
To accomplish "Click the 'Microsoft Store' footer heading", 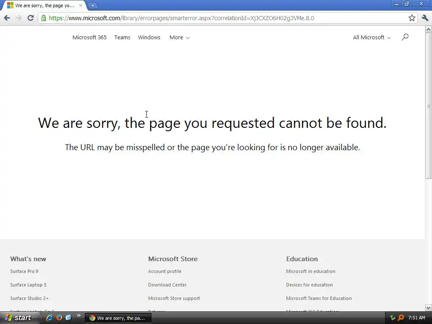I will click(173, 259).
